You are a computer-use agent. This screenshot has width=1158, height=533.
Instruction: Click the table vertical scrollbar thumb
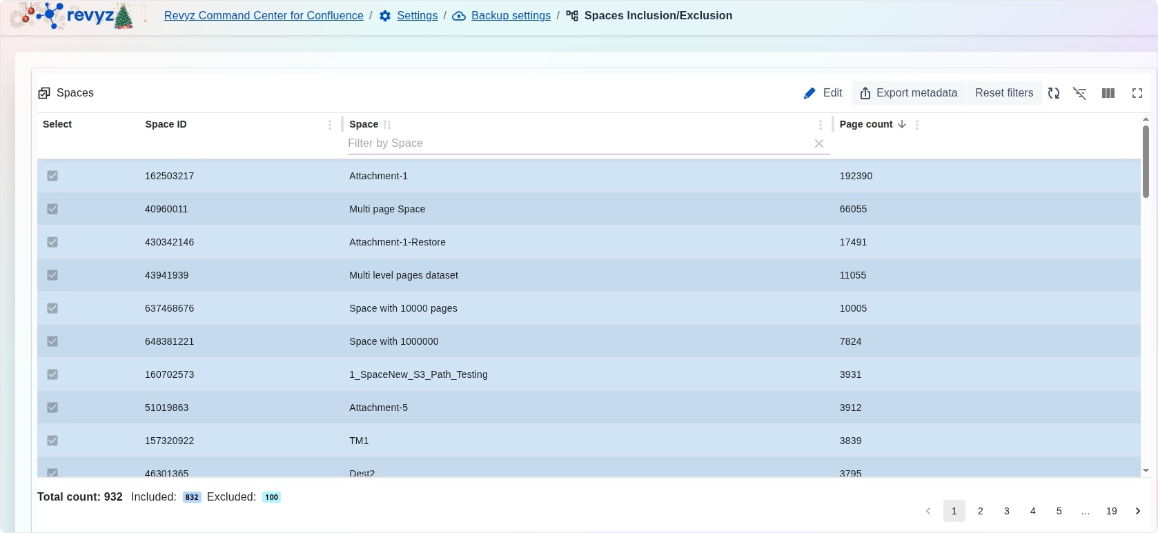tap(1146, 161)
